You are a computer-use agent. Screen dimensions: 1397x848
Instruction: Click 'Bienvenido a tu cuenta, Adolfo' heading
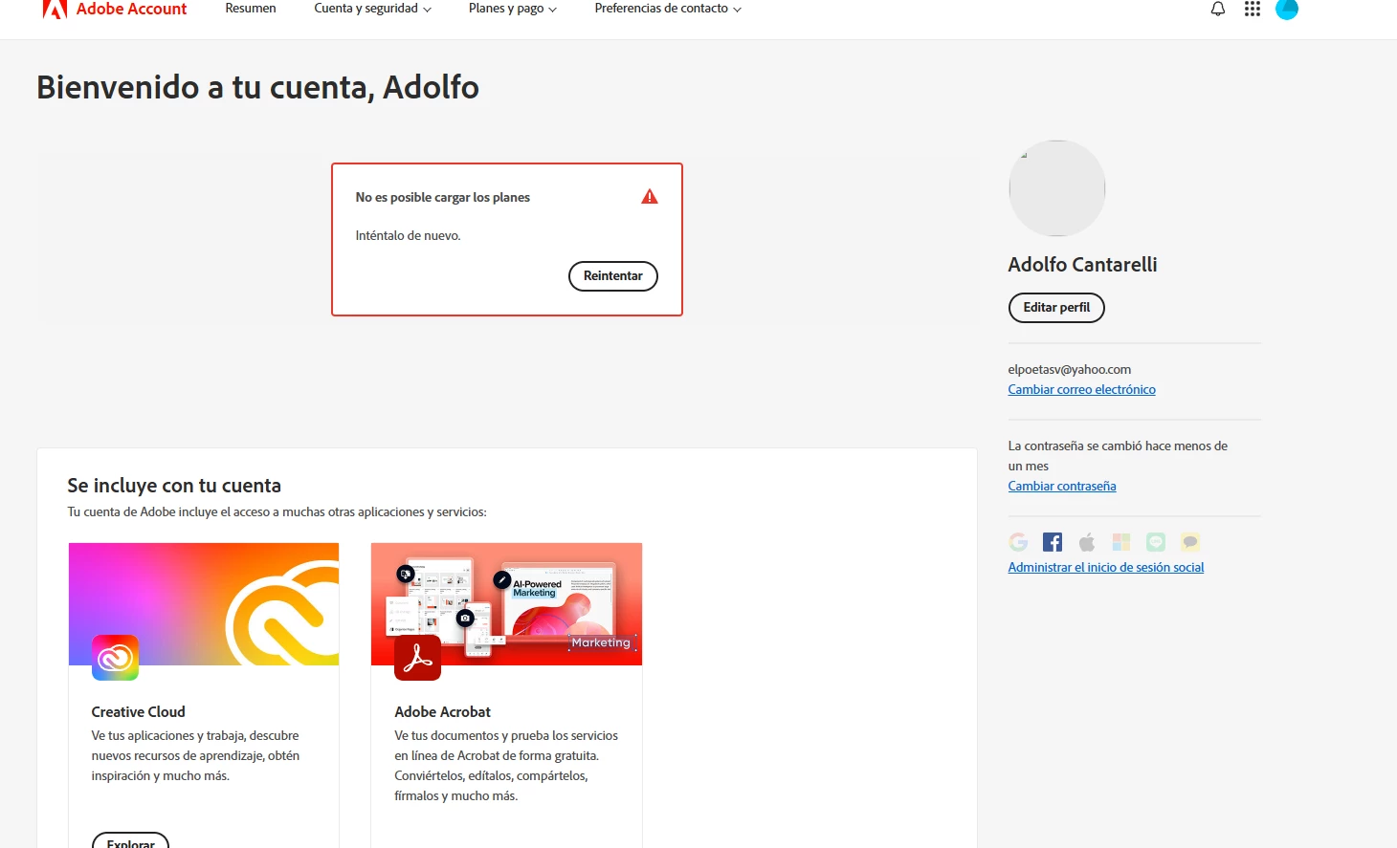point(257,87)
